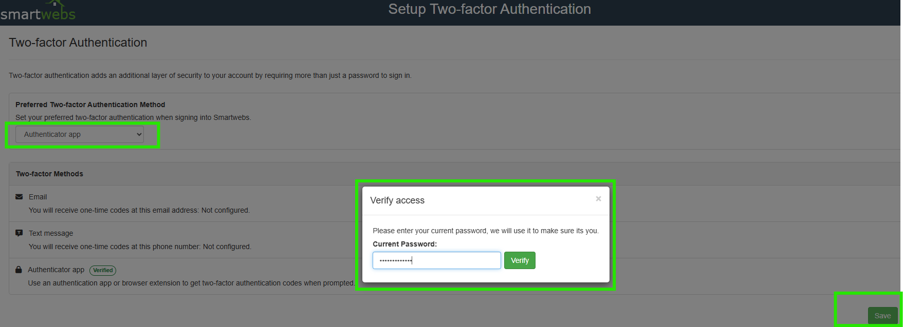
Task: Select the Text message method label
Action: click(x=51, y=233)
